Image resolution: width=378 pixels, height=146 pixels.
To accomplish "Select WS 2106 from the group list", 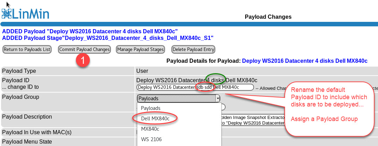I will (151, 139).
